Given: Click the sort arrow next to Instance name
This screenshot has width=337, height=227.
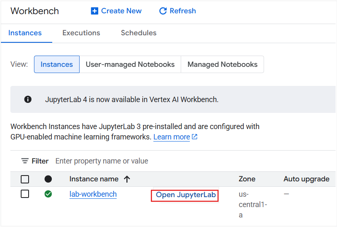Looking at the screenshot, I should tap(127, 179).
